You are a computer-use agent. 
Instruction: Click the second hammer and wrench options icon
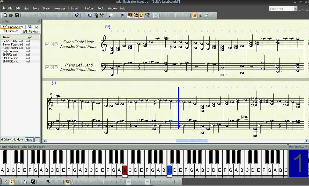[102, 15]
